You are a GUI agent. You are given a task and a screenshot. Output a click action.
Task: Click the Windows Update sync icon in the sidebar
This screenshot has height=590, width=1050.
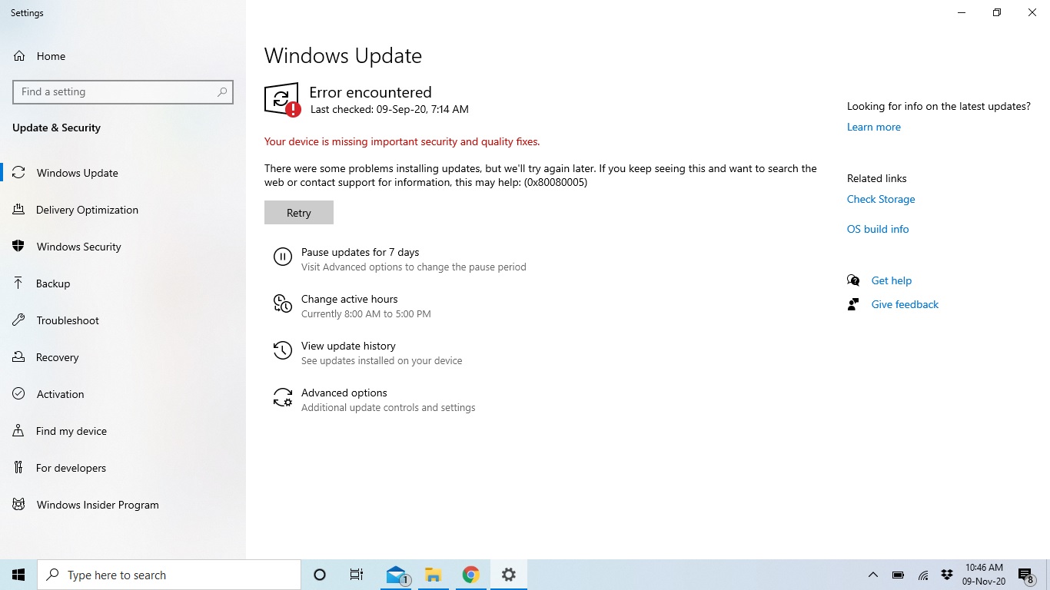(19, 173)
